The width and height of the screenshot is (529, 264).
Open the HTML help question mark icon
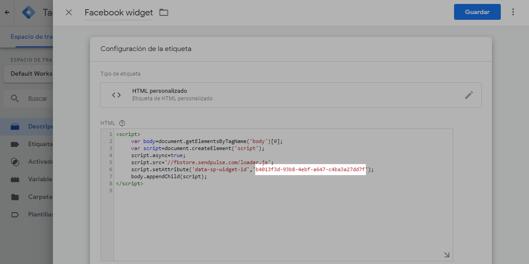point(122,123)
